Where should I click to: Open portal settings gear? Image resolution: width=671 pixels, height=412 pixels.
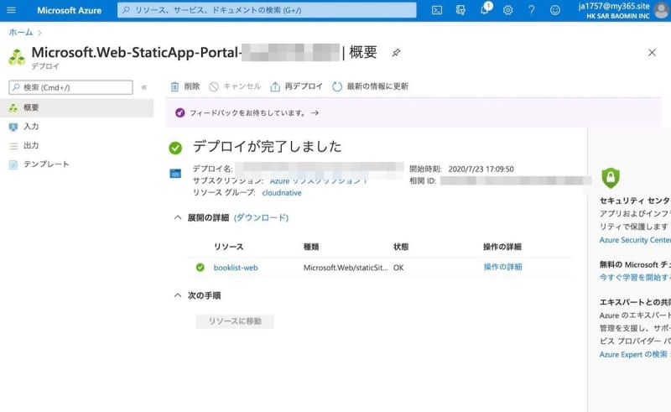[x=508, y=10]
